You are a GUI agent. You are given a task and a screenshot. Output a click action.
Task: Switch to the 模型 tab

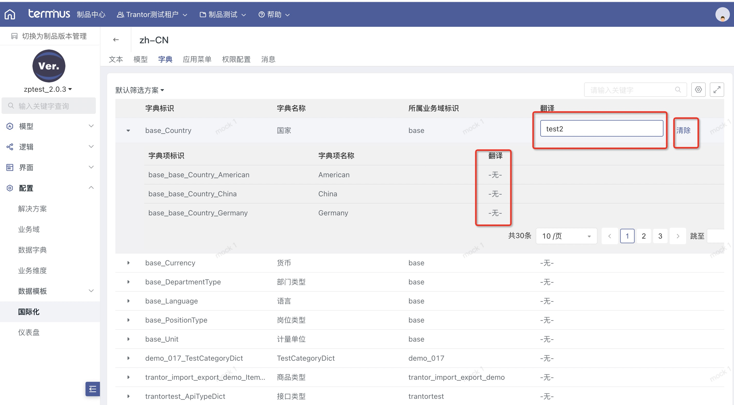click(140, 59)
